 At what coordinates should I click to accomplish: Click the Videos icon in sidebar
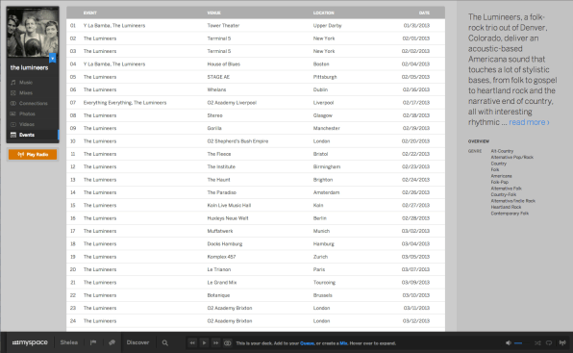[x=13, y=124]
